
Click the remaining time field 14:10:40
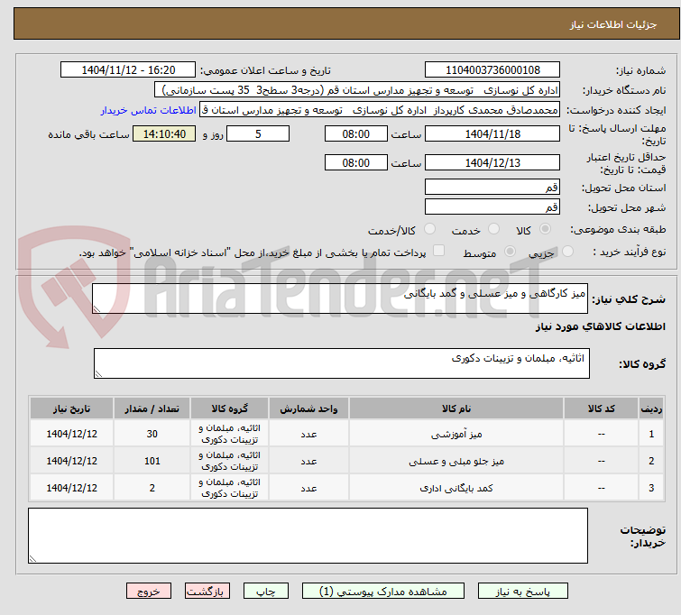(x=164, y=133)
